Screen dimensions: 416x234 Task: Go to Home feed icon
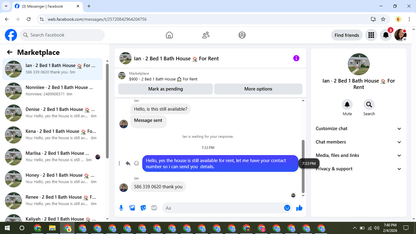point(169,35)
